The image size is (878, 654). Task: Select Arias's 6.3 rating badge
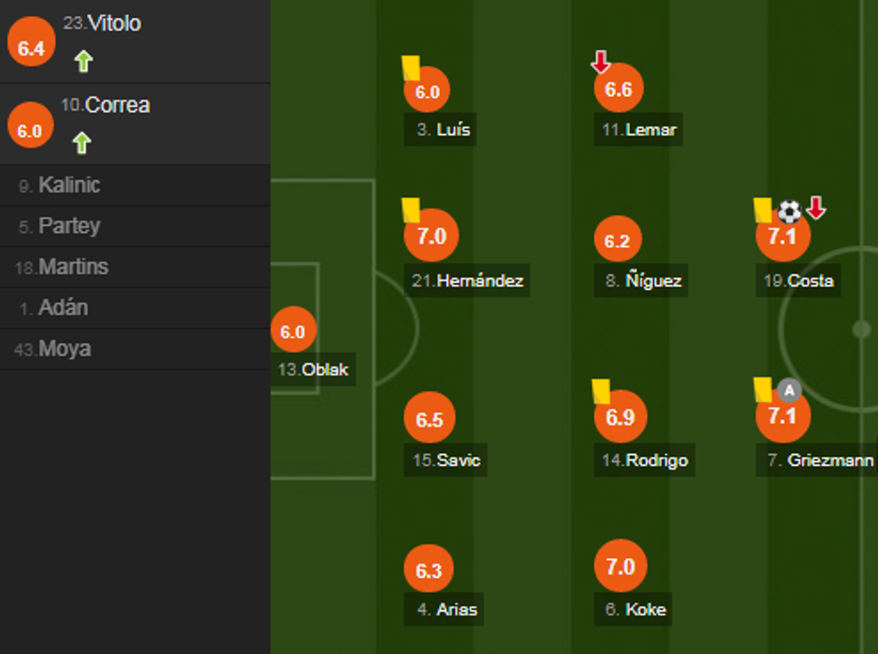pyautogui.click(x=429, y=571)
